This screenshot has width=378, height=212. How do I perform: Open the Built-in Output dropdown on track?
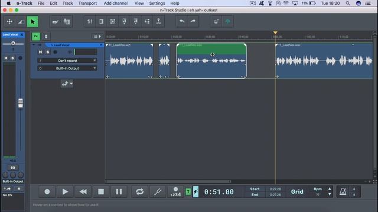coord(67,68)
